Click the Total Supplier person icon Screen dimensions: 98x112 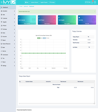click(74, 20)
